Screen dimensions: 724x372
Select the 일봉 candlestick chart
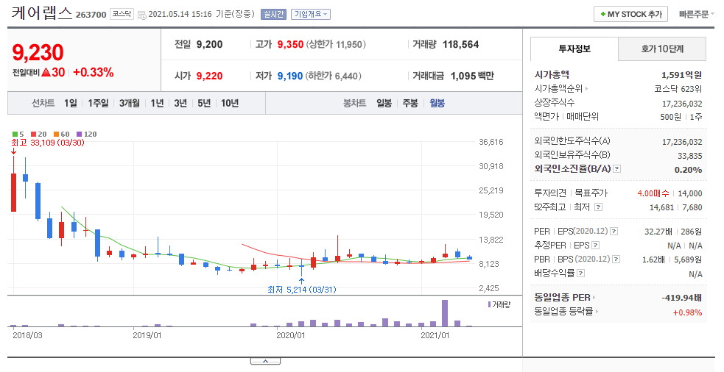tap(384, 103)
